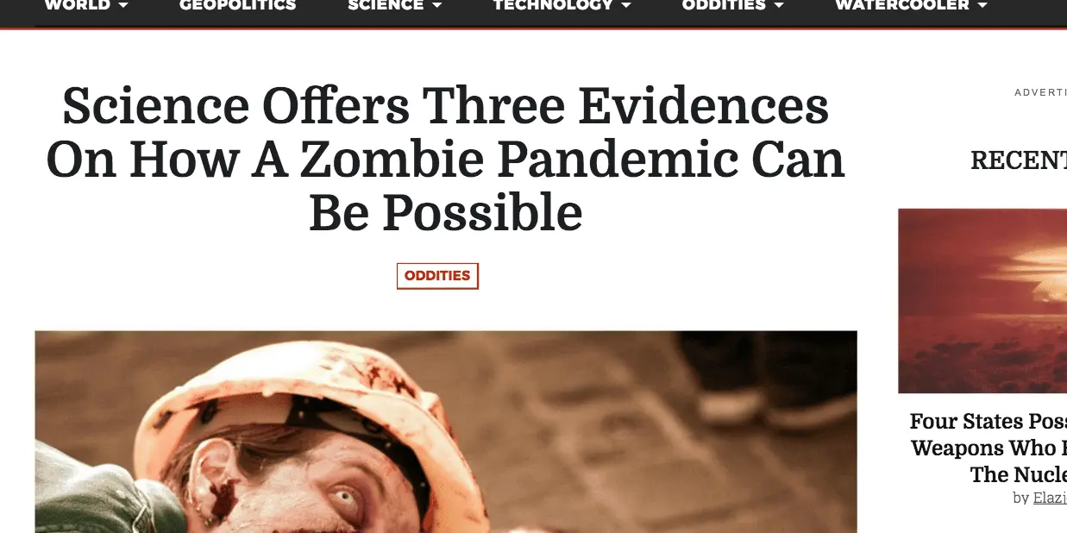Open the nuclear explosion article thumbnail

coord(982,301)
